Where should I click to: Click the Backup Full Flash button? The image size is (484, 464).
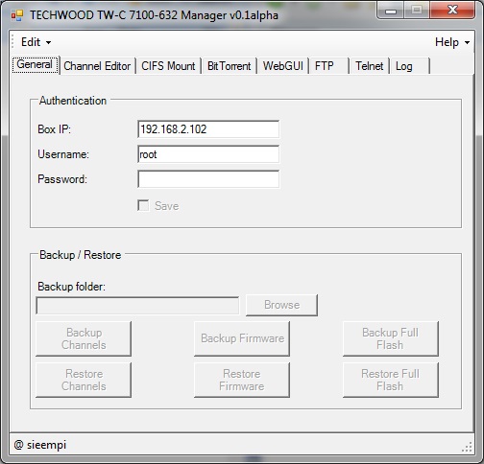[x=391, y=338]
